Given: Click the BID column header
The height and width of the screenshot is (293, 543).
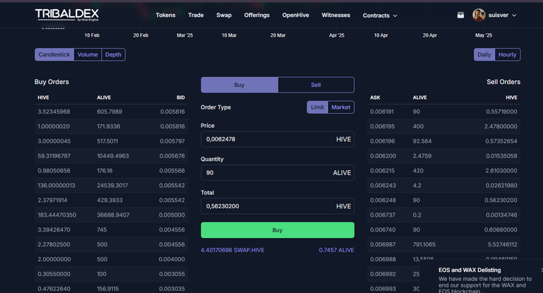Looking at the screenshot, I should coord(180,97).
